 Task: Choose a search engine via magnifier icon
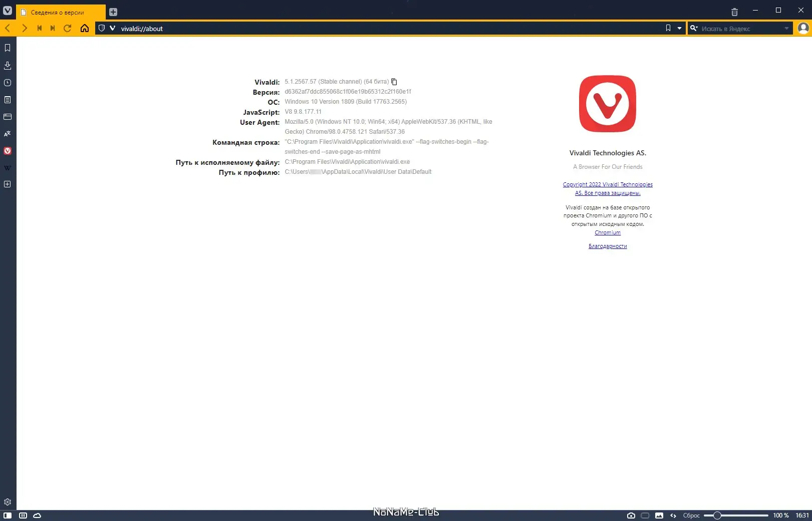(694, 28)
